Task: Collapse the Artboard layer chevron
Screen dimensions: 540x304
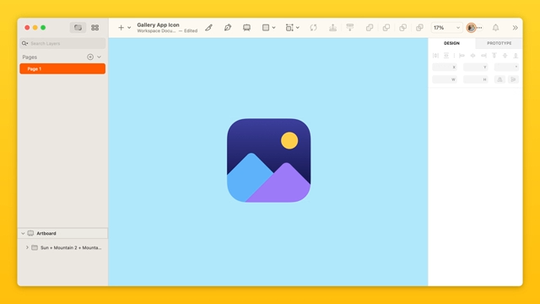Action: [23, 233]
